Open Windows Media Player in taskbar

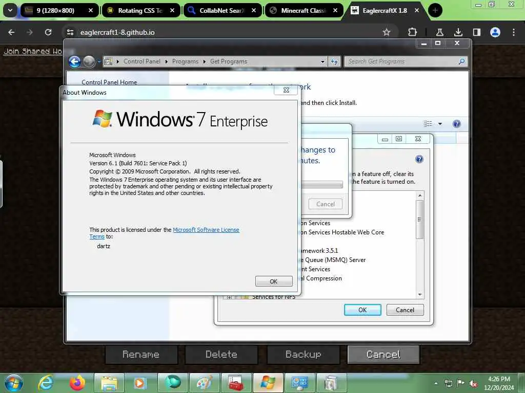(140, 383)
